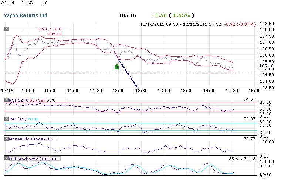The height and width of the screenshot is (180, 284).
Task: Click the Buy label in RSI header
Action: (33, 100)
